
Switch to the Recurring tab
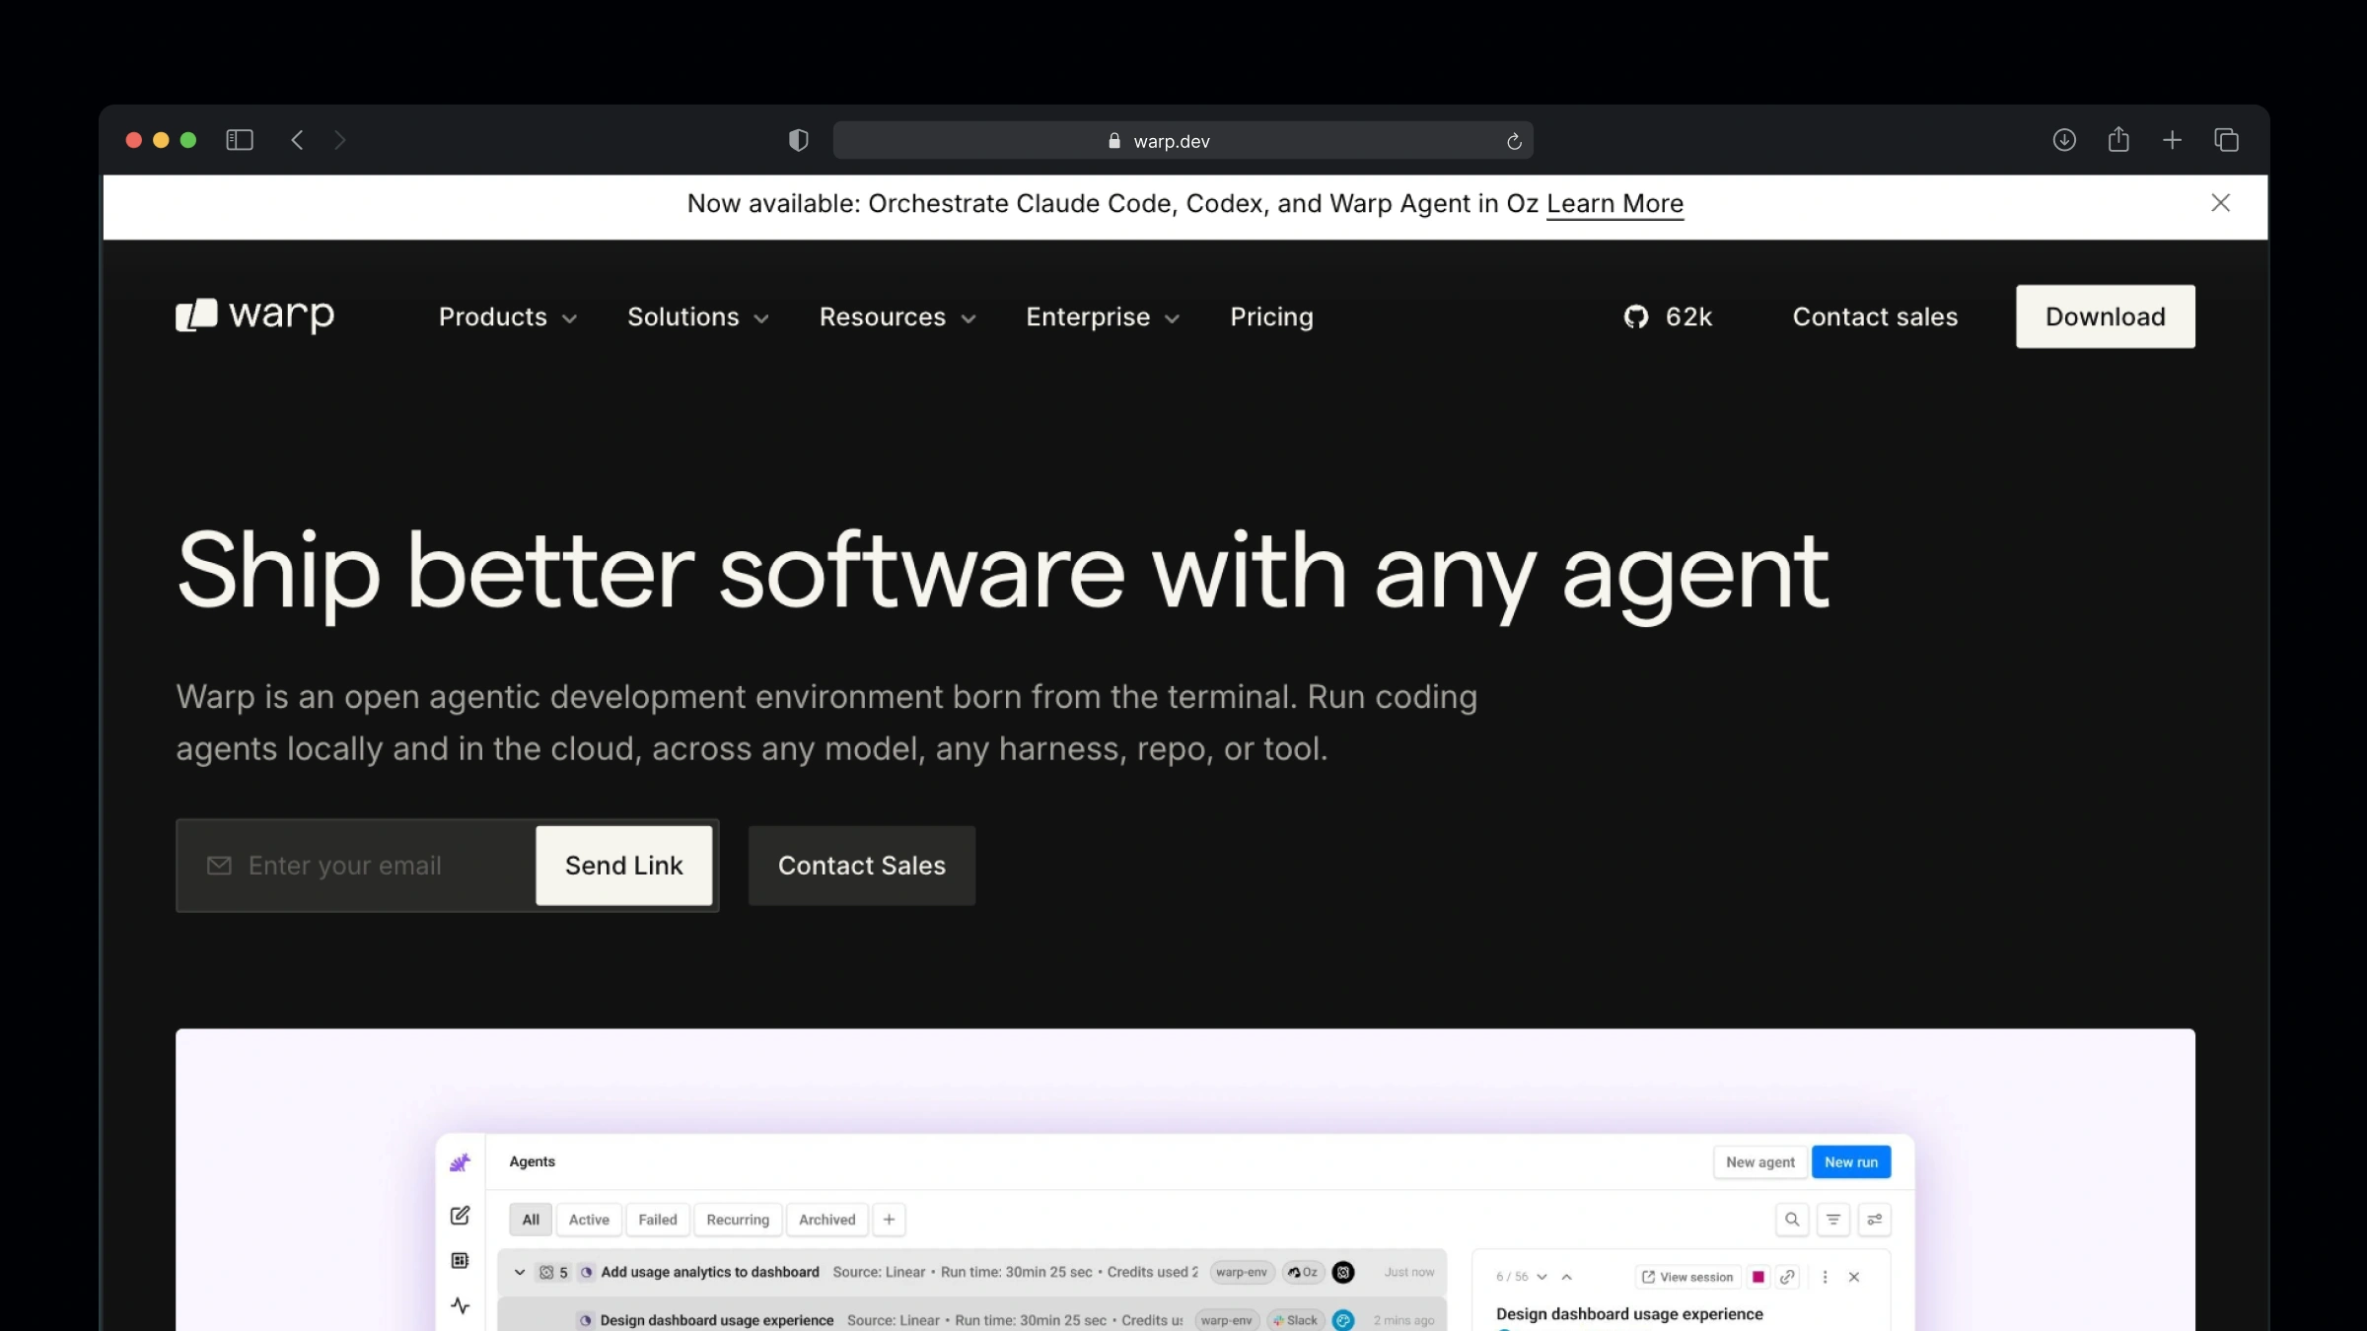click(738, 1220)
